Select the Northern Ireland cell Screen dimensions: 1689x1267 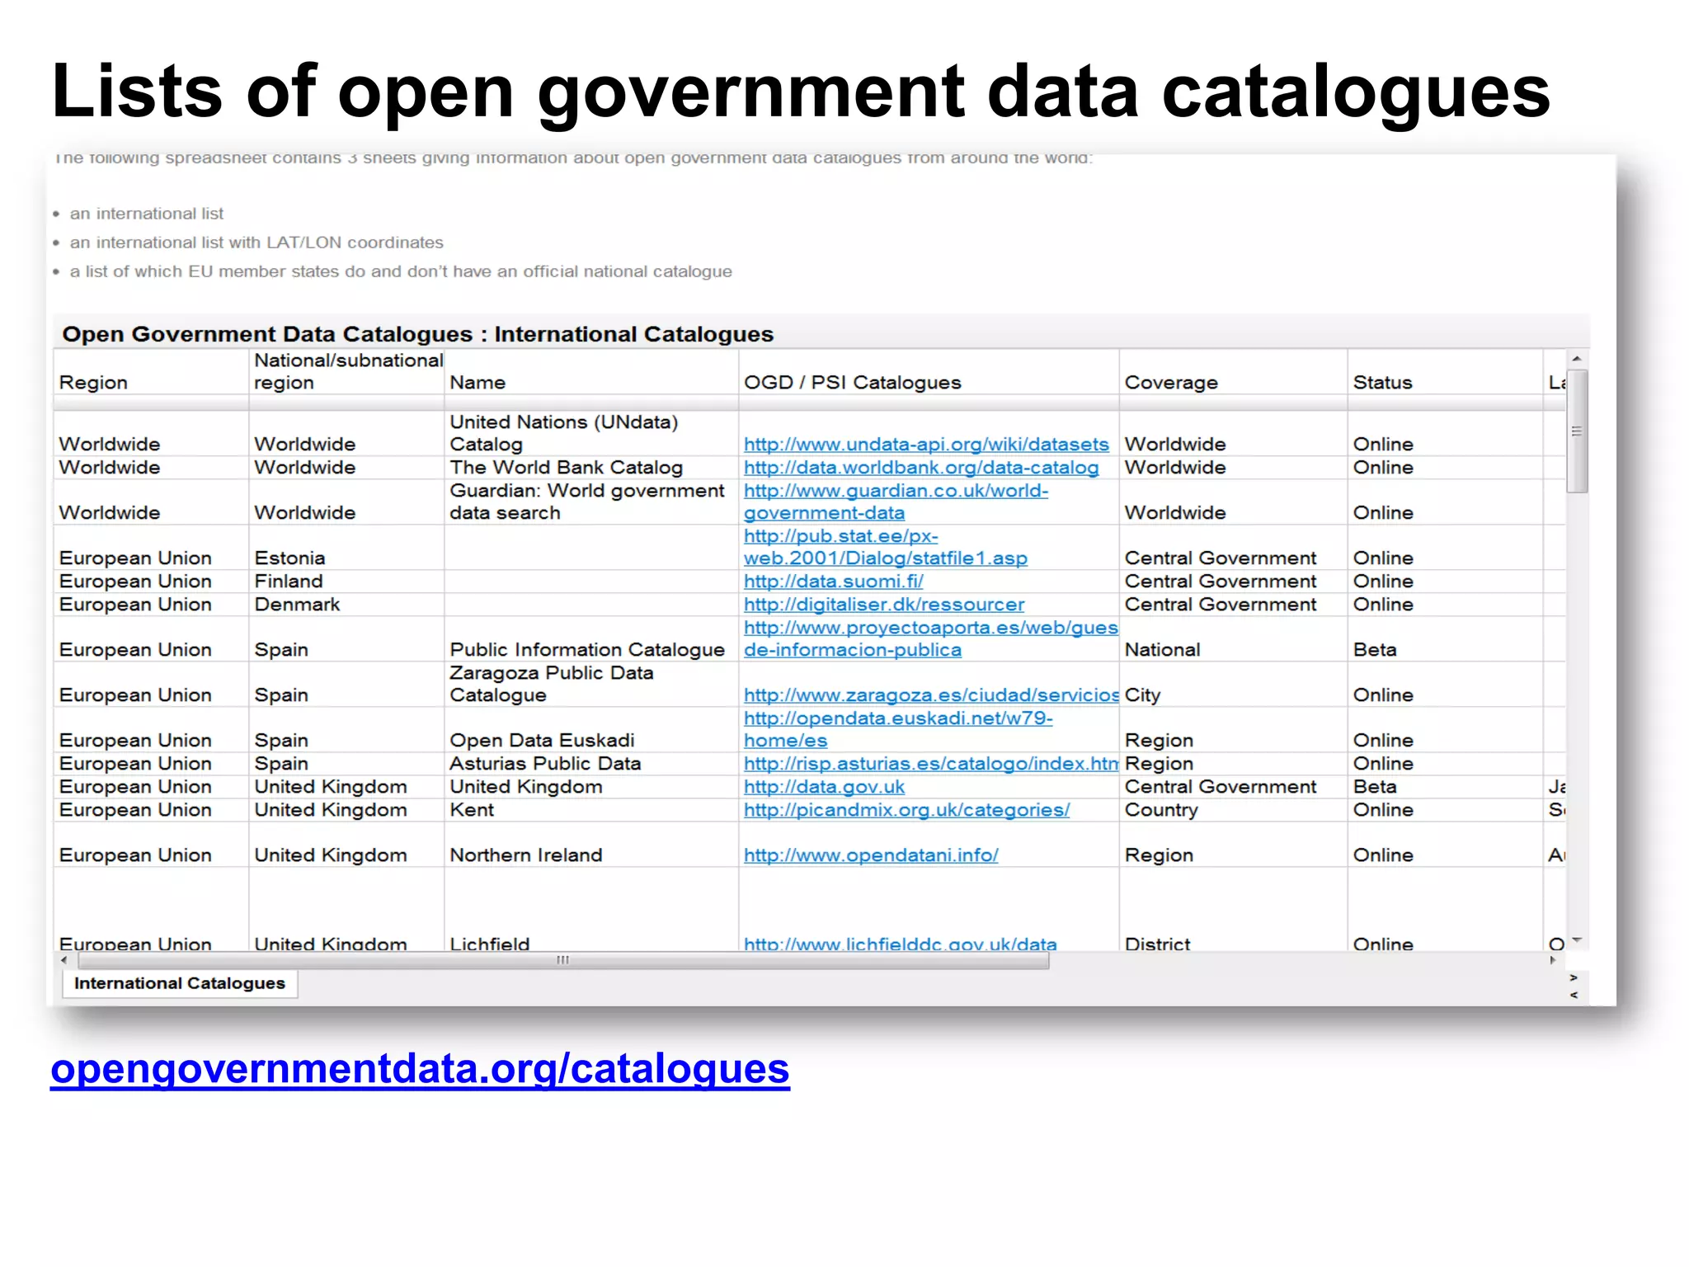point(591,844)
